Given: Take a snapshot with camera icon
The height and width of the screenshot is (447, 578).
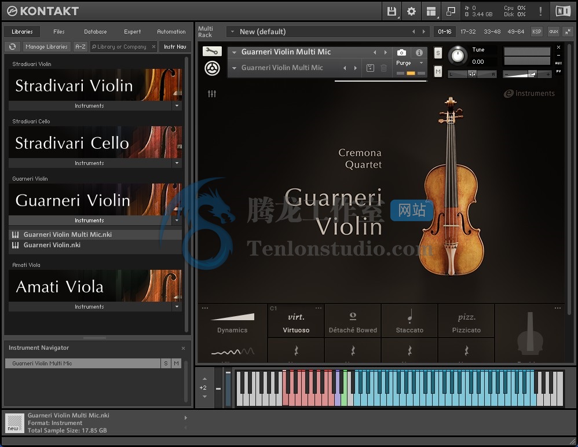Looking at the screenshot, I should click(402, 52).
